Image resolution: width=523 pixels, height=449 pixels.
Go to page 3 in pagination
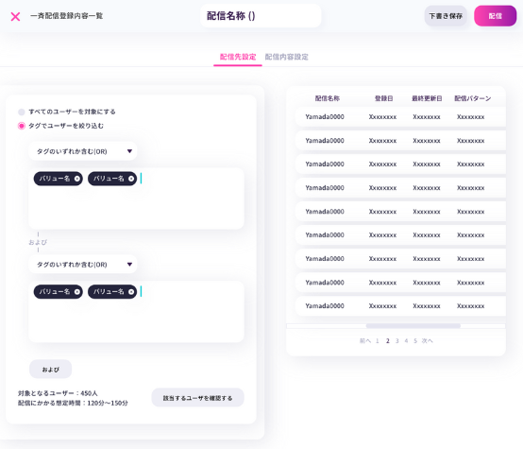point(396,340)
